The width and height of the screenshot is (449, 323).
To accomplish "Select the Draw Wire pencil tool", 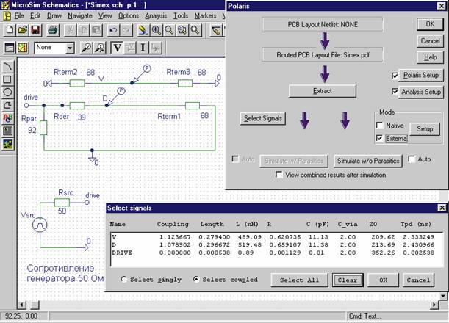I will pyautogui.click(x=216, y=30).
